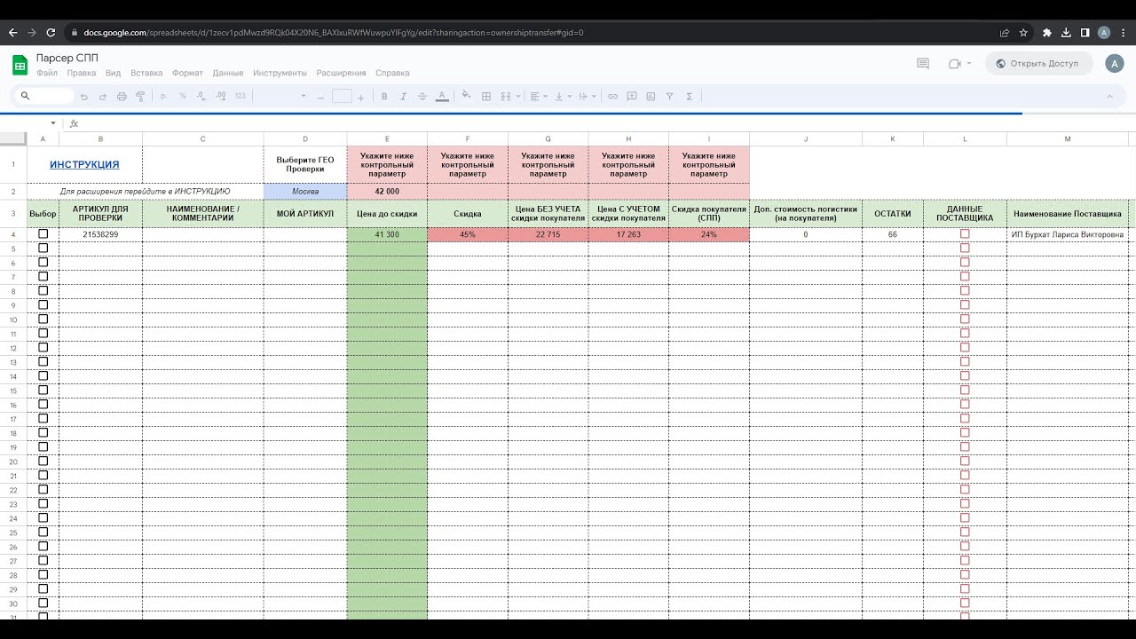This screenshot has height=639, width=1136.
Task: Open merge cells options arrow
Action: click(517, 96)
